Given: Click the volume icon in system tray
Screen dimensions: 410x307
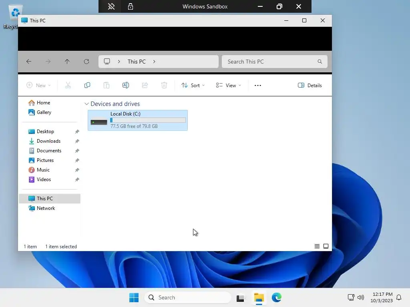Looking at the screenshot, I should (x=361, y=297).
